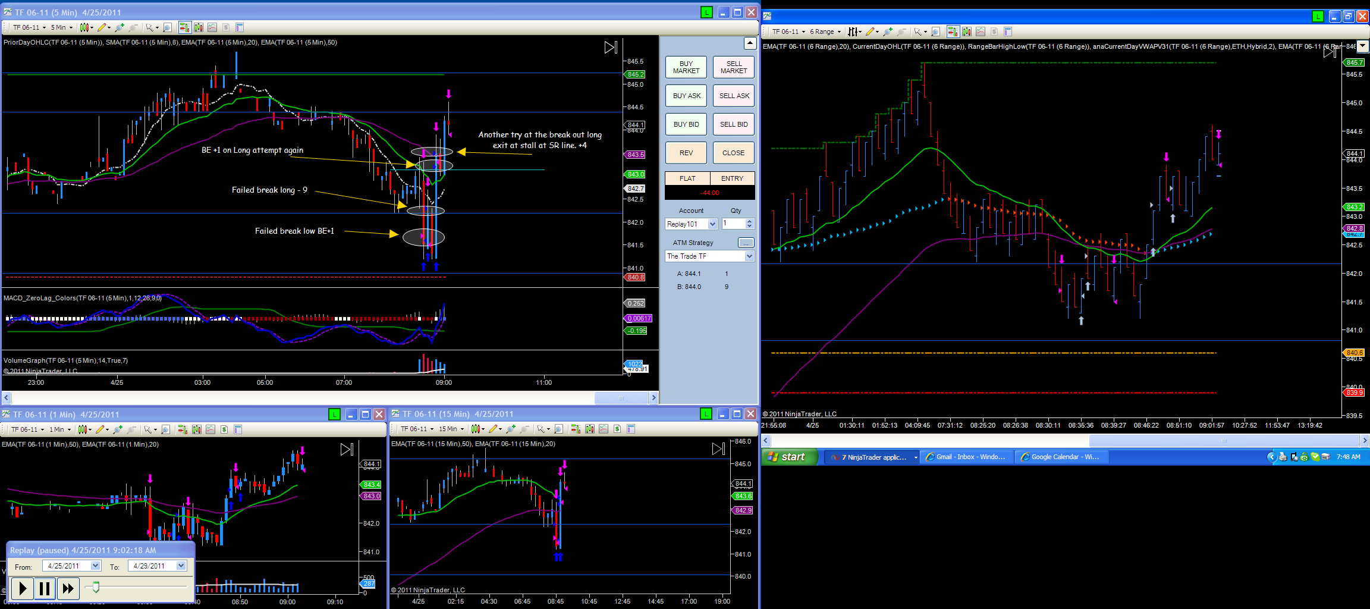Zoom in with magnifier plus in 5 Min chart
This screenshot has height=609, width=1370.
pos(120,27)
